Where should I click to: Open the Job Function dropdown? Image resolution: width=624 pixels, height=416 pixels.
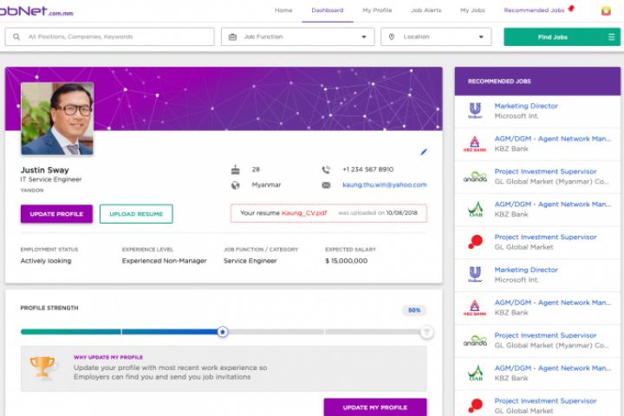click(297, 36)
